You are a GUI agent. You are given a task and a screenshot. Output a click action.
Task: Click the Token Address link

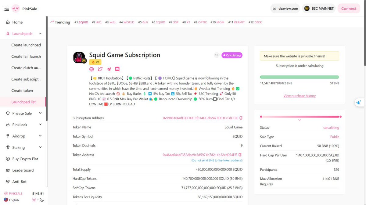(x=200, y=155)
